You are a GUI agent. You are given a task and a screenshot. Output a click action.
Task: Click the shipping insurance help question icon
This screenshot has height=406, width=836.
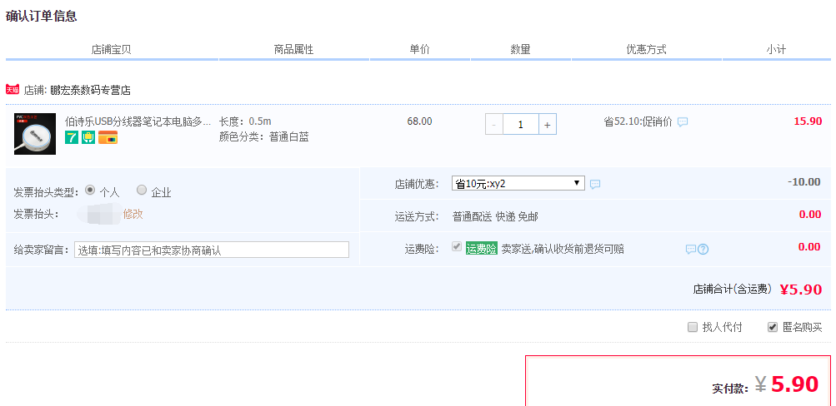[x=703, y=249]
